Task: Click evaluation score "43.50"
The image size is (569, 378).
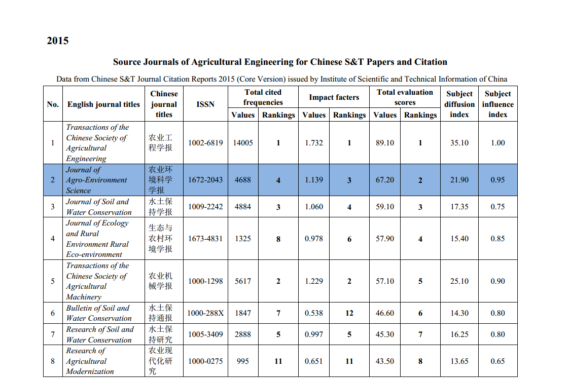Action: [x=384, y=361]
